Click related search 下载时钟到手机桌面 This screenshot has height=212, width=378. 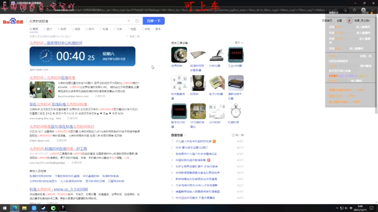67,176
